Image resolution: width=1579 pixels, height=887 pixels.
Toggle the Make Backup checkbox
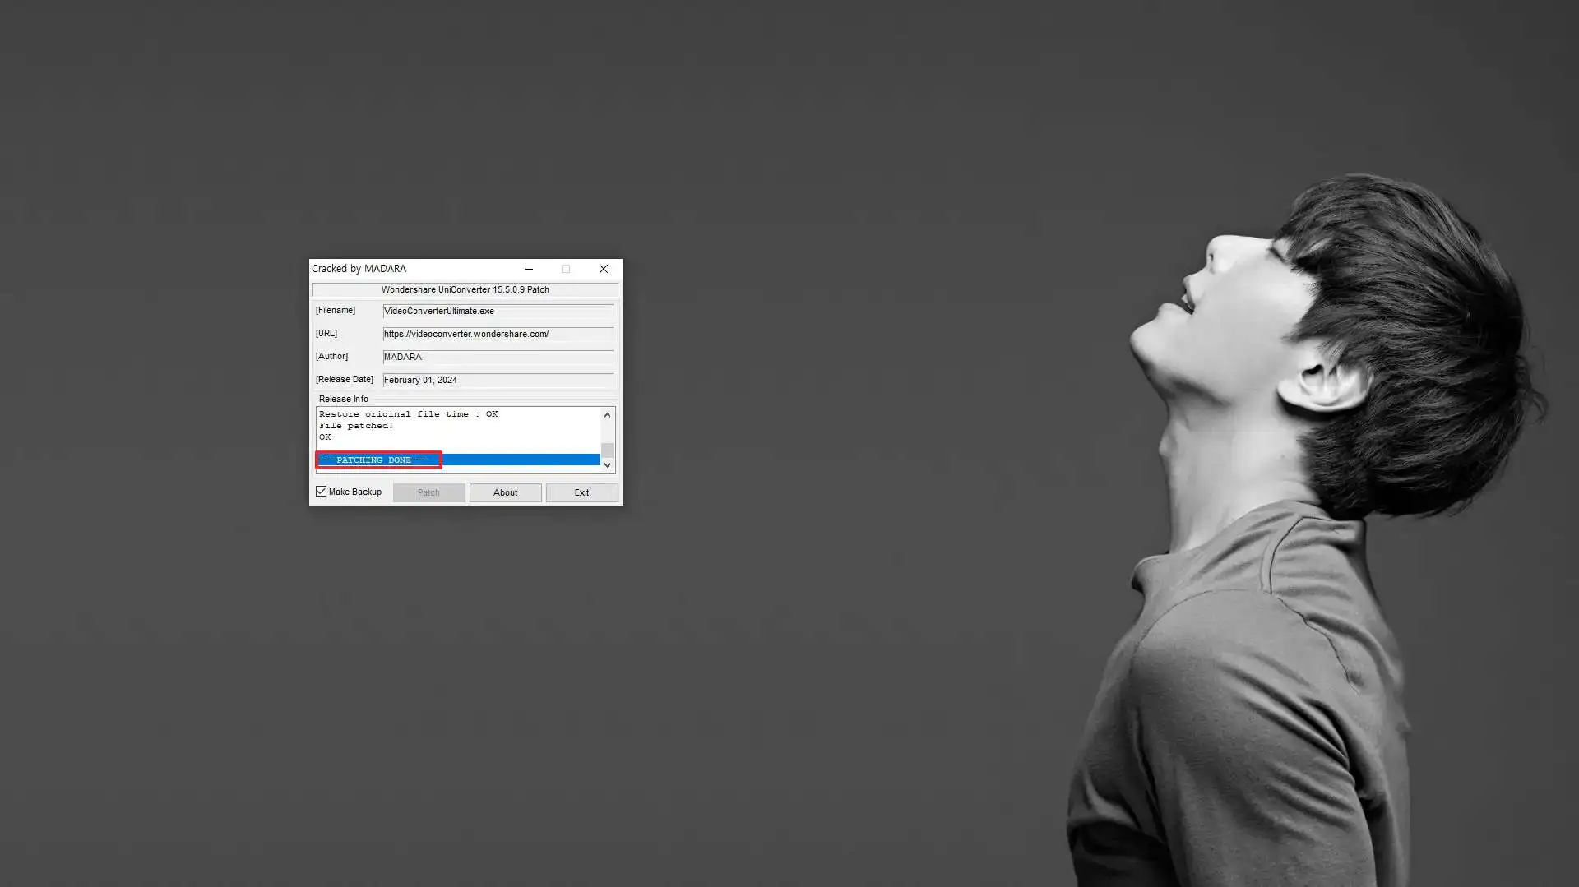point(322,492)
